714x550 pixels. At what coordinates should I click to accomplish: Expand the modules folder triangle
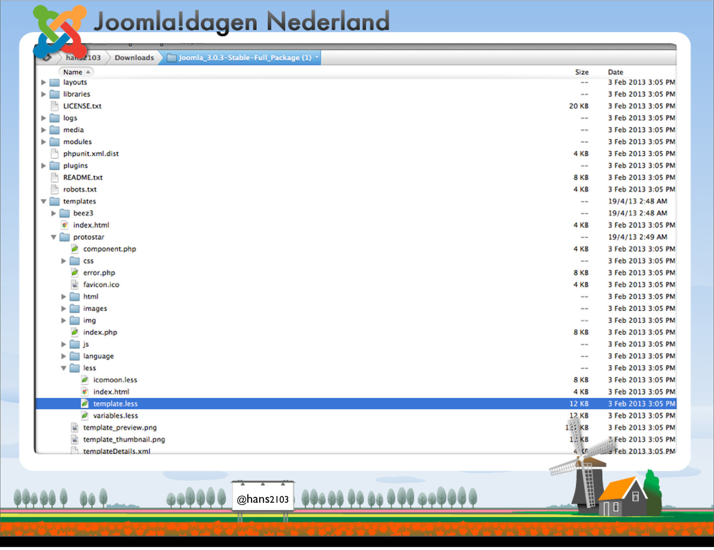[43, 142]
